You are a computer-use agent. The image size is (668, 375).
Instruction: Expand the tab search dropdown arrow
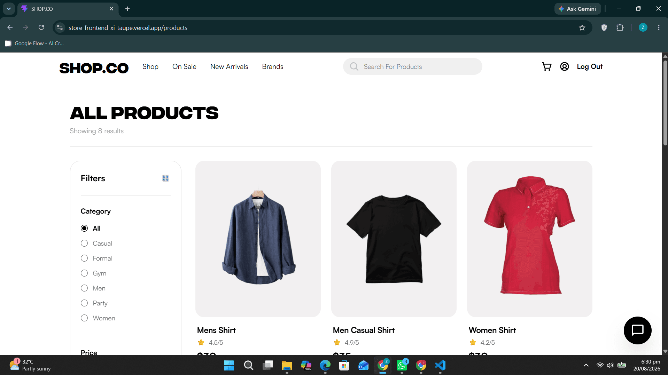(9, 9)
